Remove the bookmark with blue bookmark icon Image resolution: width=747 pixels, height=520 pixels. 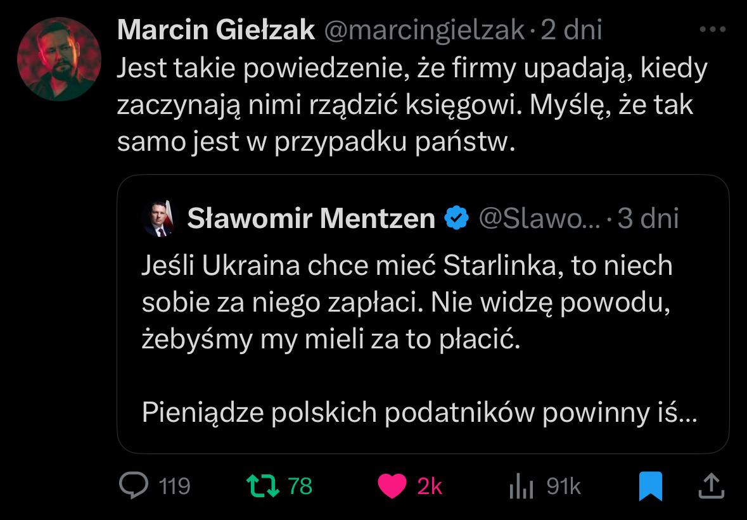point(650,486)
